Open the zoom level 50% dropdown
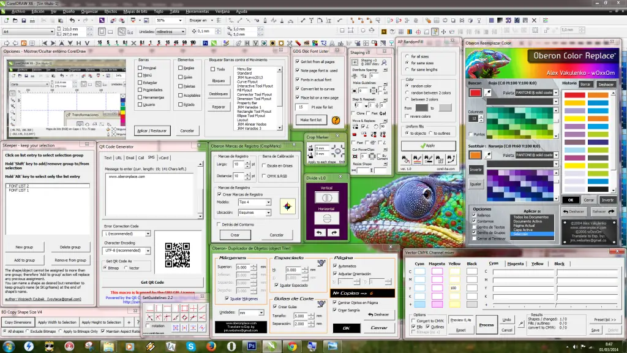The width and height of the screenshot is (627, 353). (x=180, y=20)
